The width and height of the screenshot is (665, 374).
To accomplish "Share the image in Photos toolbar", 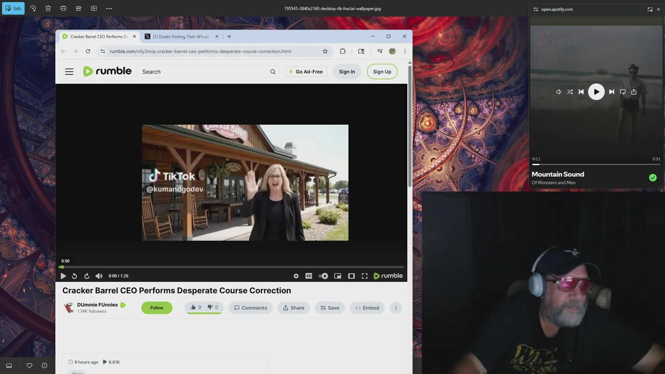I will pyautogui.click(x=78, y=8).
